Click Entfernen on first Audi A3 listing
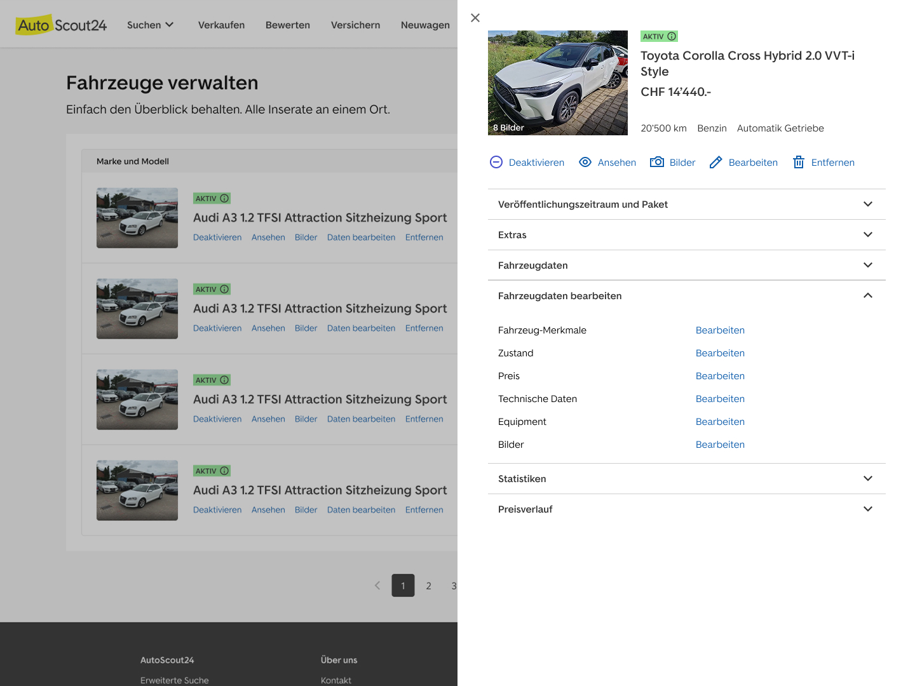The image size is (915, 686). pyautogui.click(x=424, y=238)
